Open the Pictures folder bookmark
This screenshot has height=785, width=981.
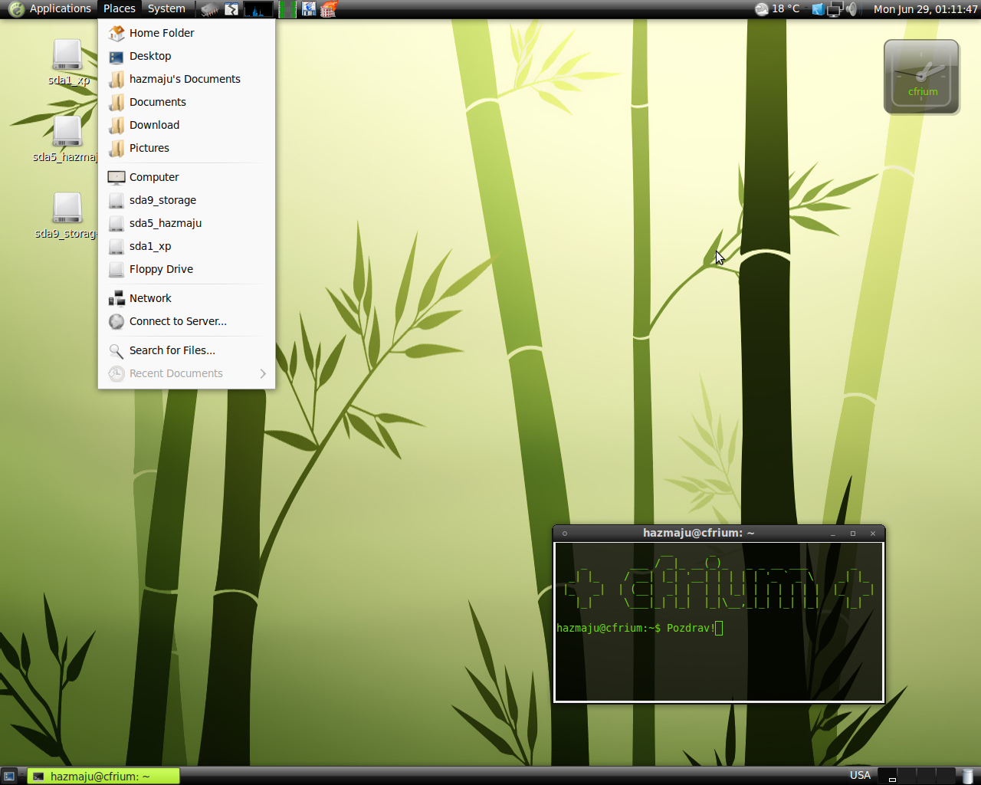186,148
